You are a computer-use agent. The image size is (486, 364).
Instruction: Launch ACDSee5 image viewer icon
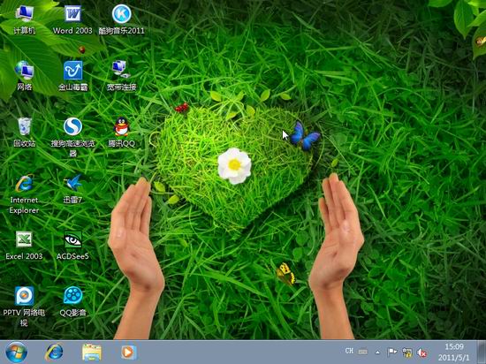coord(72,246)
